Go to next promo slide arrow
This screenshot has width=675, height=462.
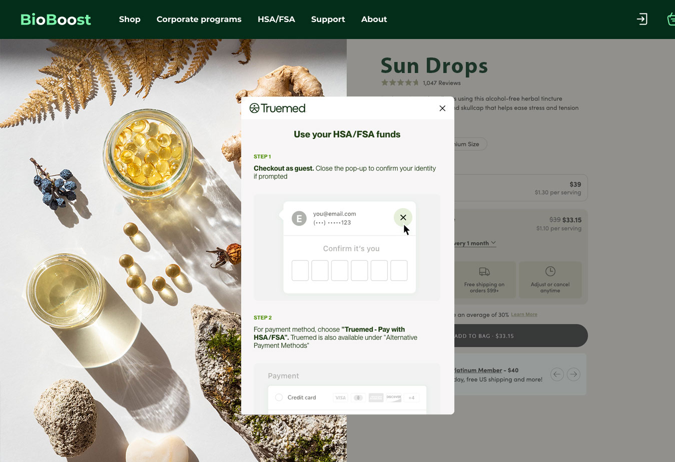(x=574, y=374)
